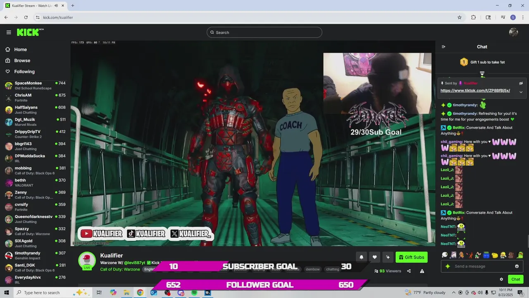
Task: Open a new Chrome tab
Action: [x=73, y=6]
